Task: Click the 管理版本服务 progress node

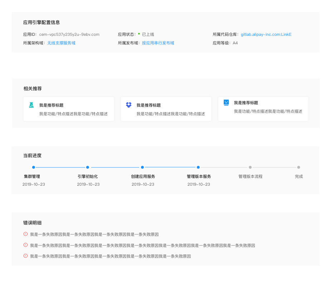Action: [x=199, y=167]
